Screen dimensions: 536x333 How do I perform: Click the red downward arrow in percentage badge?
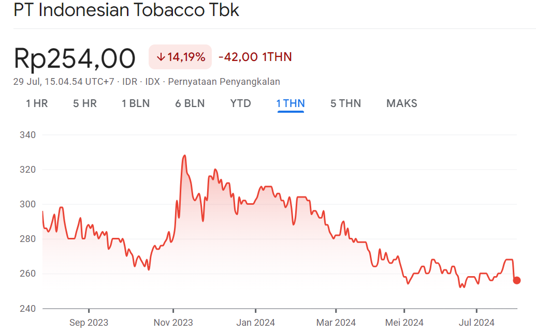[x=160, y=57]
